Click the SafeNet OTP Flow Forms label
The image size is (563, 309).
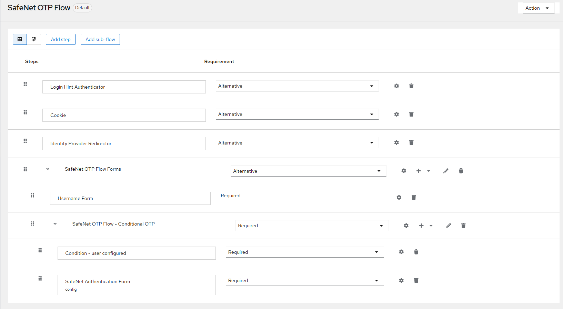click(93, 169)
